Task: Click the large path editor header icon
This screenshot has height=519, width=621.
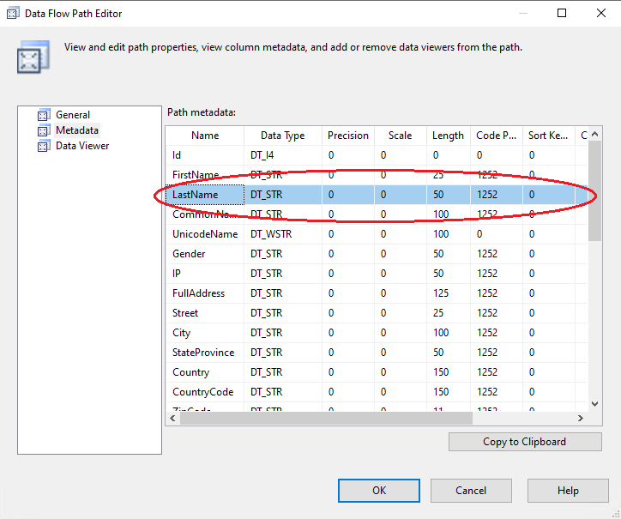Action: click(x=28, y=57)
